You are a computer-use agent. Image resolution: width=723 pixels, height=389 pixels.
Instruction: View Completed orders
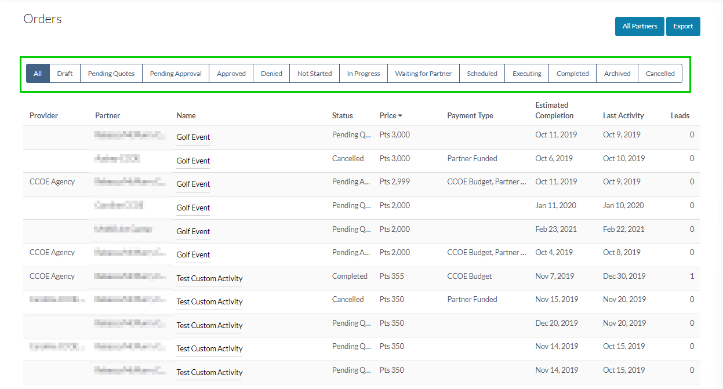coord(572,73)
